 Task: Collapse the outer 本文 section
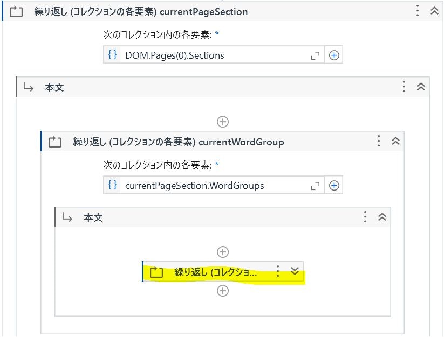[421, 86]
